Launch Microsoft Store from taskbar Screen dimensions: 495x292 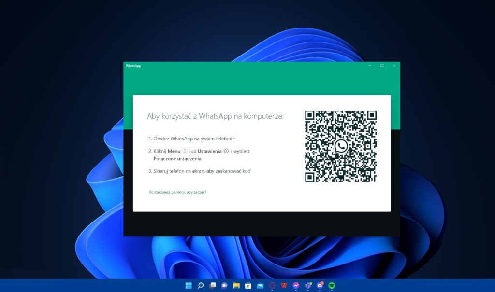248,286
